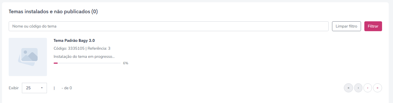393x103 pixels.
Task: Click the '- de 0' page count text
Action: tap(67, 88)
